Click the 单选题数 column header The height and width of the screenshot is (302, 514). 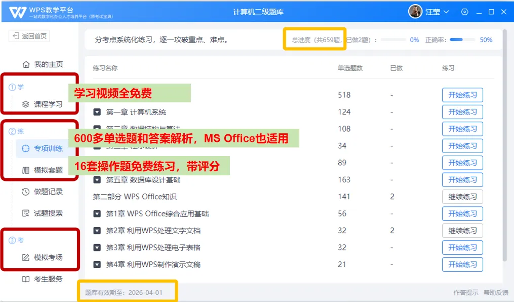(x=350, y=68)
